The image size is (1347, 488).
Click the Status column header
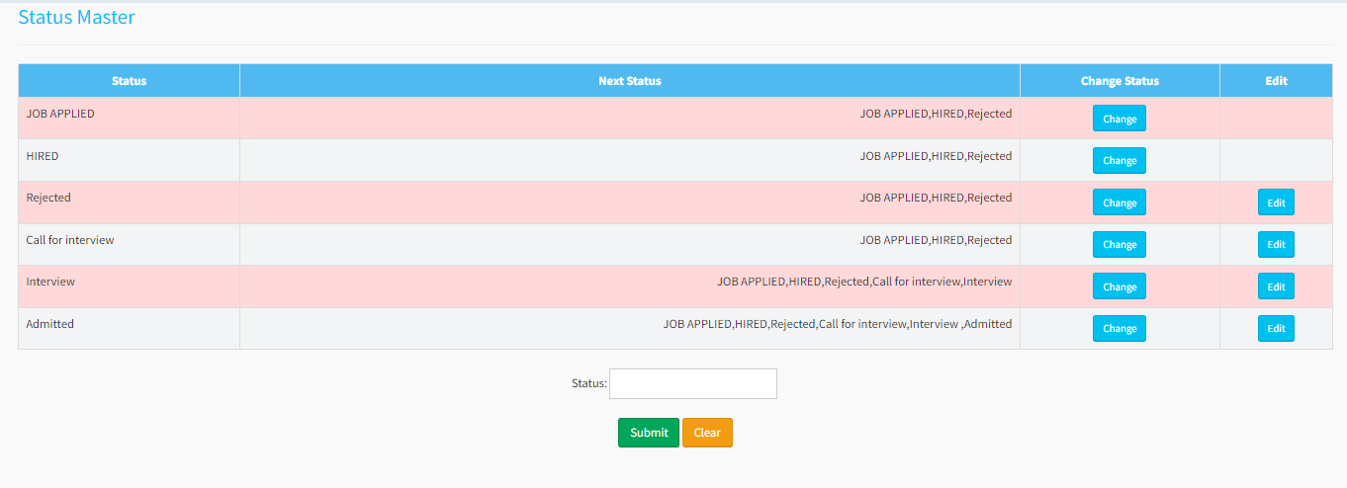(x=129, y=81)
